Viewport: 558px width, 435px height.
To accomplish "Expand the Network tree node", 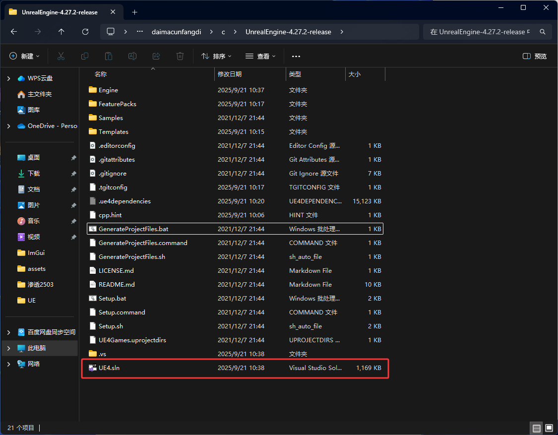I will point(8,364).
